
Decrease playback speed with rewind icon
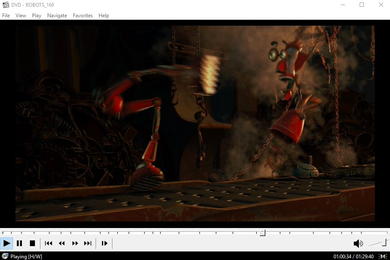(x=61, y=243)
